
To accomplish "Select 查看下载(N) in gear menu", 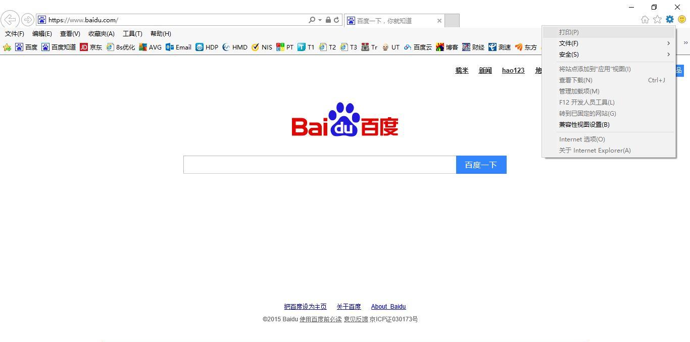I will 609,80.
